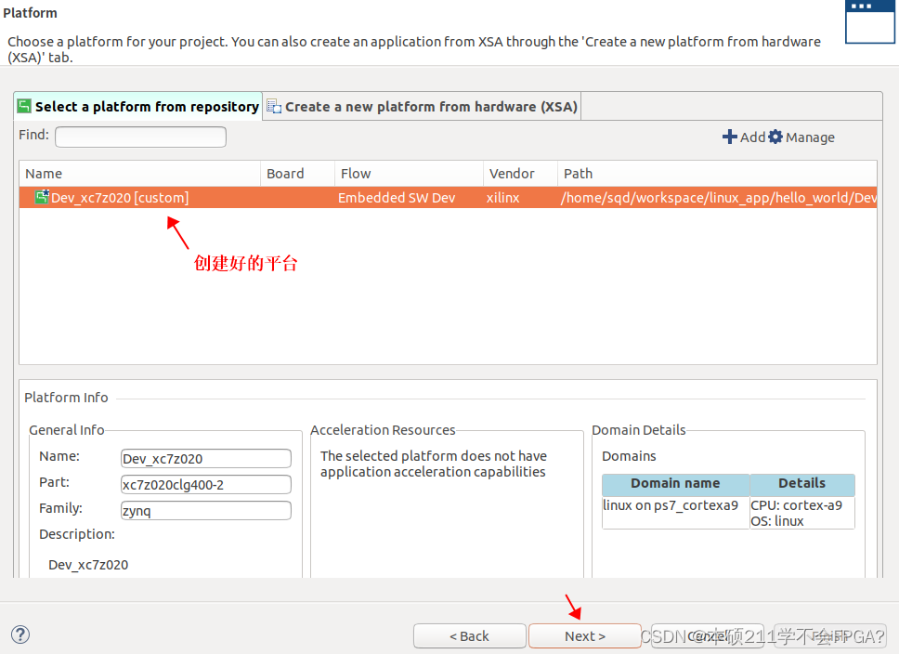Go back using the Back button
Viewport: 899px width, 654px height.
(x=469, y=635)
